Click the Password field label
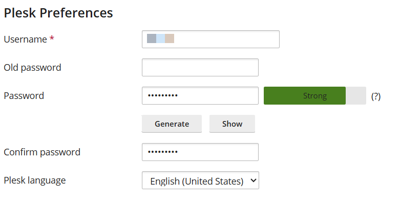 click(24, 96)
